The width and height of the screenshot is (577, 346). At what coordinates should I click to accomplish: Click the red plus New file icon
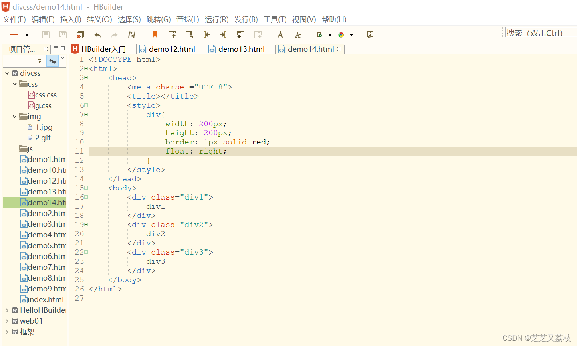click(x=14, y=35)
